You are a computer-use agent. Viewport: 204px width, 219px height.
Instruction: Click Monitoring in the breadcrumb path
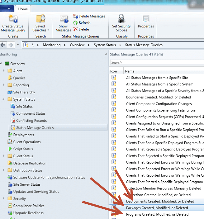[x=52, y=45]
